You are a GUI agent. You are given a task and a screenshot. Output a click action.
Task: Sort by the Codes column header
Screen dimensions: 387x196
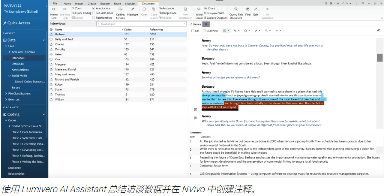point(128,30)
